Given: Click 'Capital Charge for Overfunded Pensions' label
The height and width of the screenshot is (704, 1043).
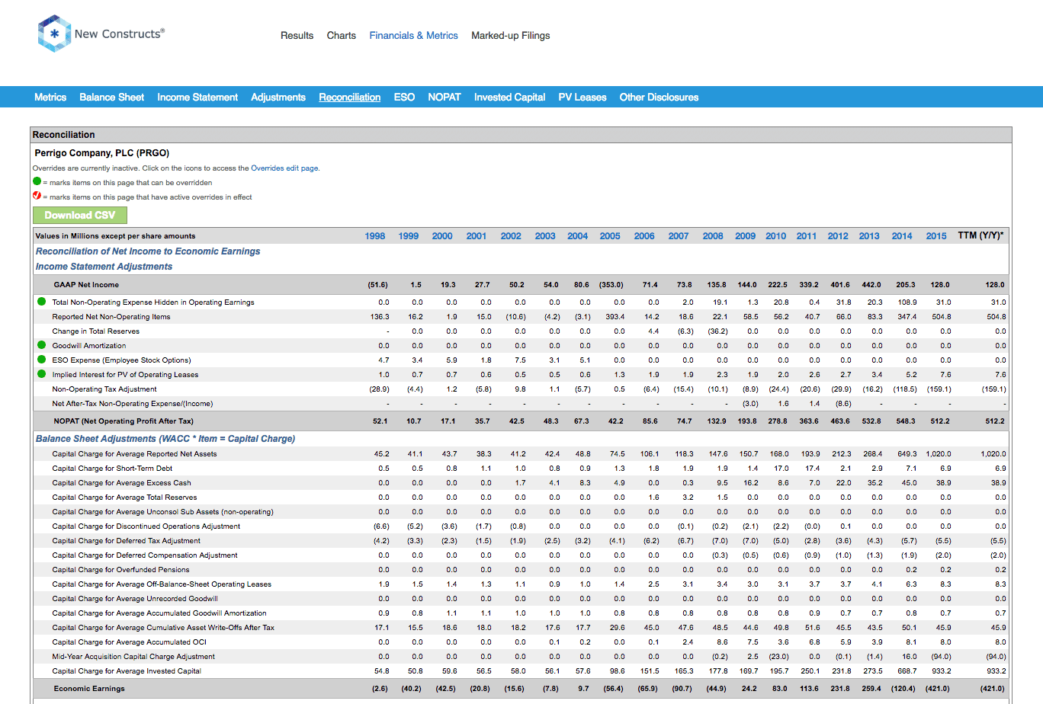Looking at the screenshot, I should pyautogui.click(x=120, y=570).
